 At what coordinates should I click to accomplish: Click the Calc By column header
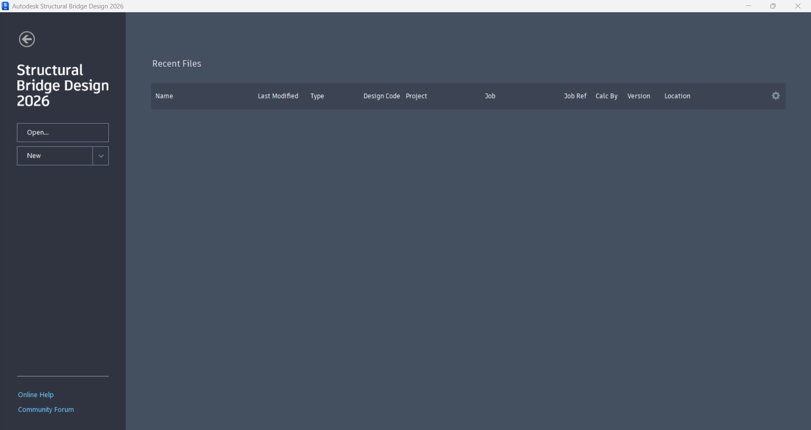[x=606, y=96]
